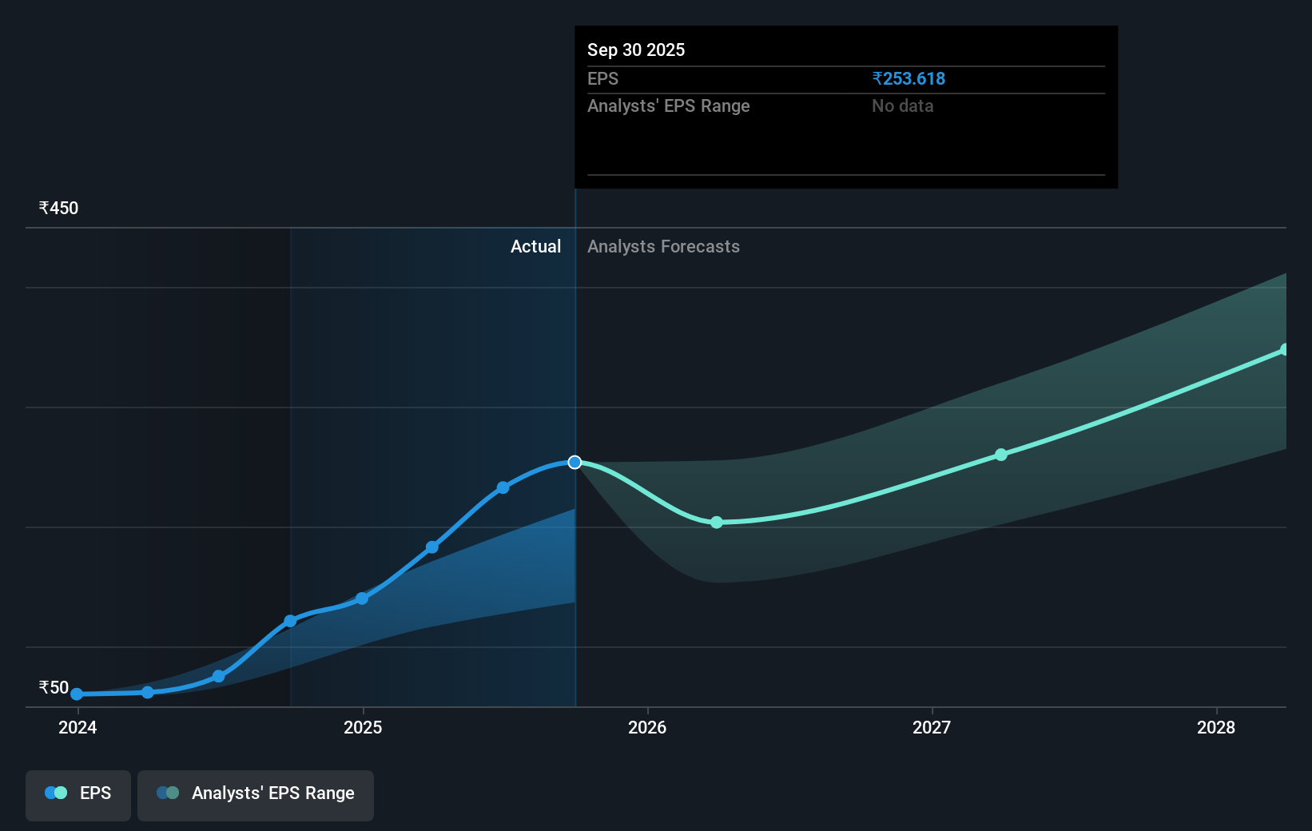Select the EPS forecast point after 2026

[x=717, y=522]
